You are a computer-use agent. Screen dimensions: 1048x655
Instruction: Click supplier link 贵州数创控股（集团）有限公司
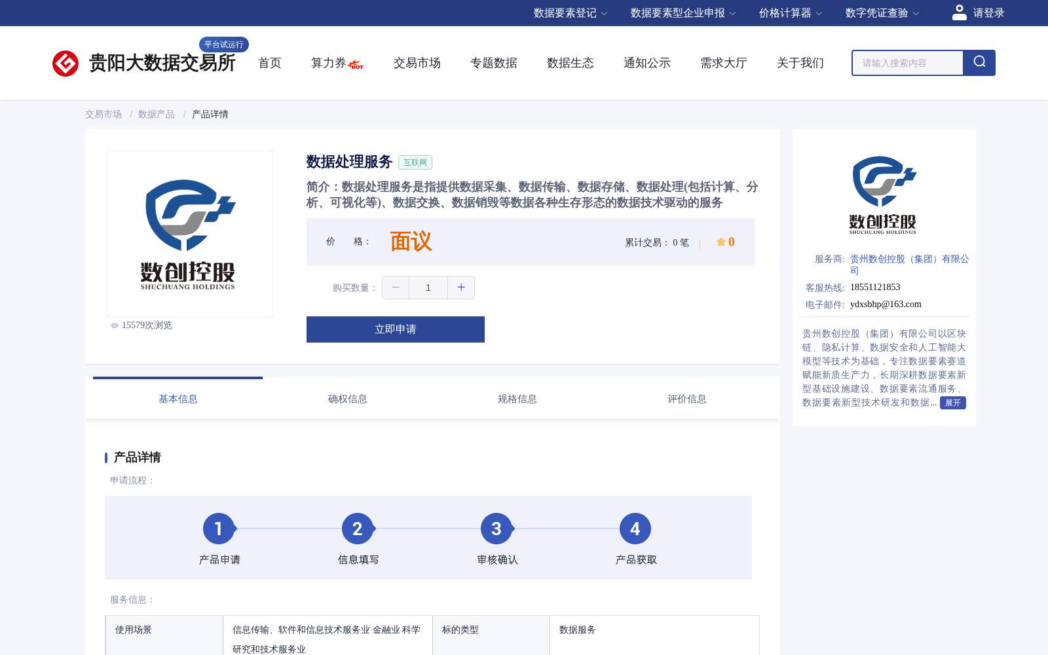(910, 265)
